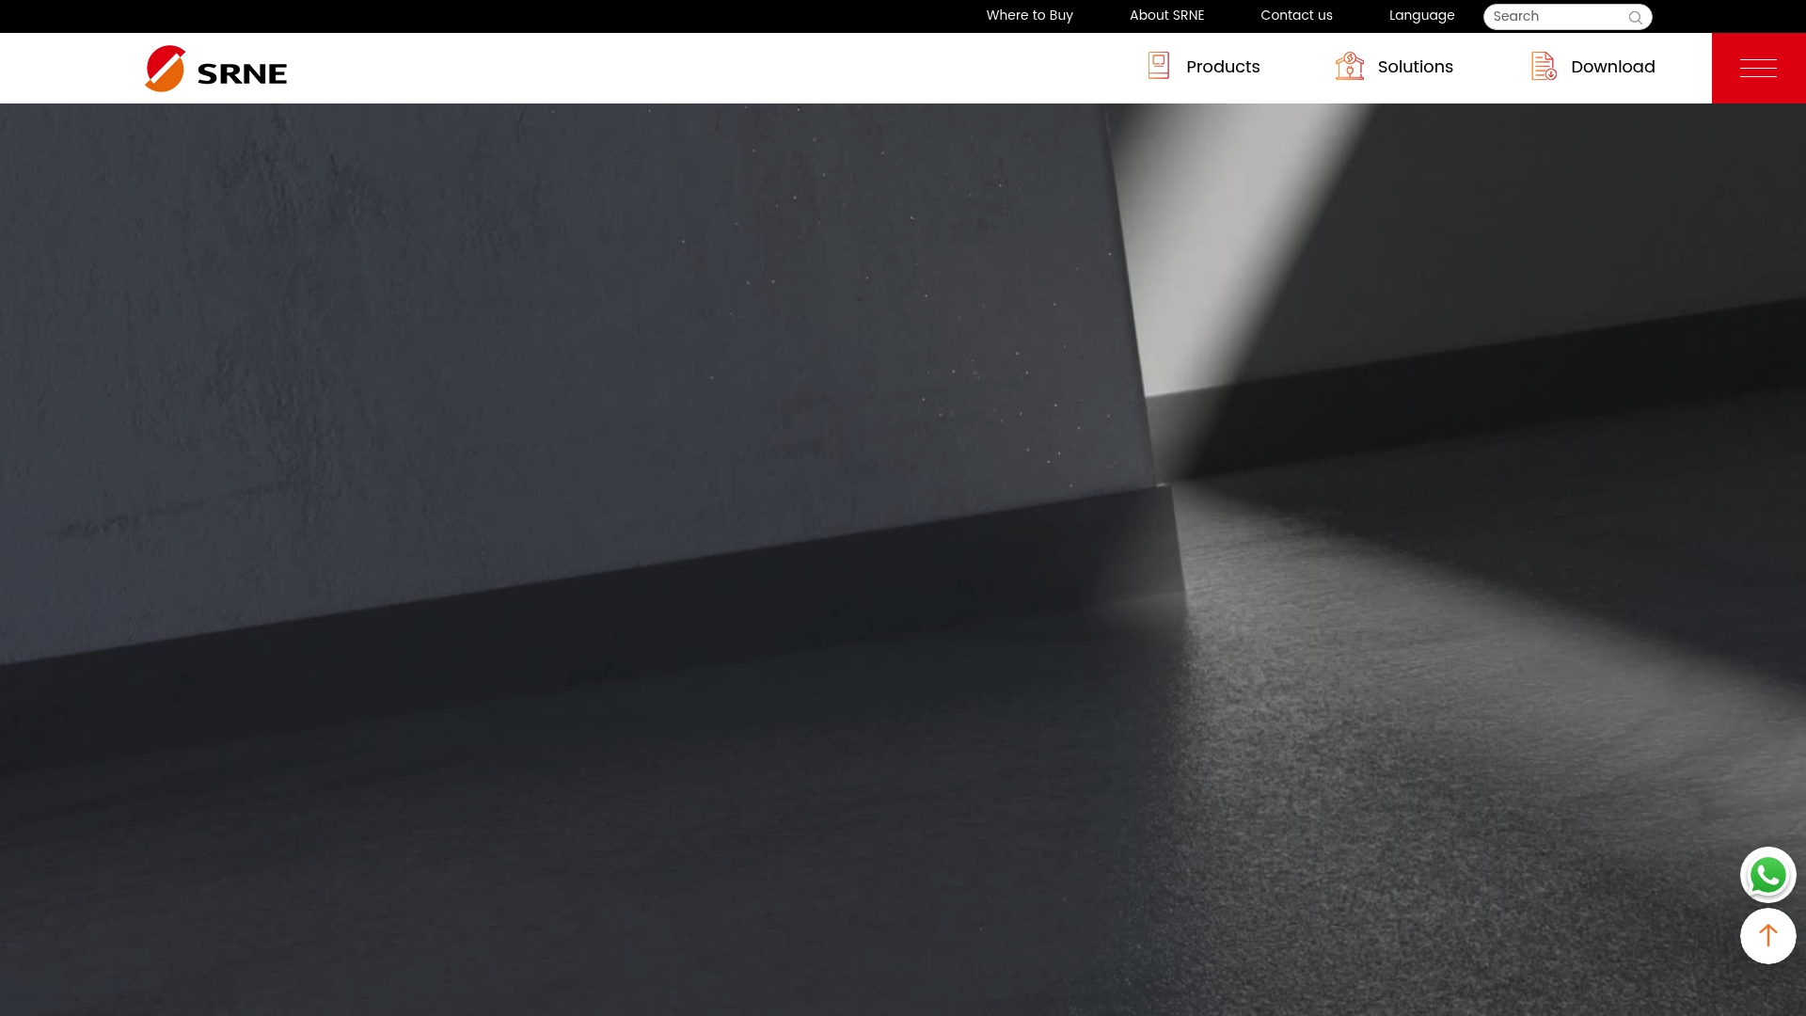Image resolution: width=1806 pixels, height=1016 pixels.
Task: Click the Download document icon
Action: [1543, 66]
